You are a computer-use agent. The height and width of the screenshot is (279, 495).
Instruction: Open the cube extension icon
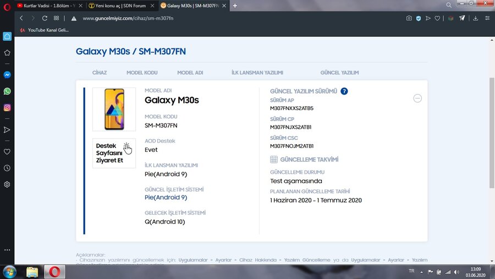[x=451, y=18]
